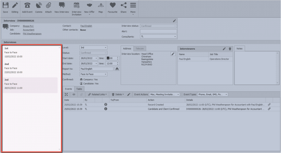Expand the Event Types filter dropdown
Screen dimensions: 281x153
[x=226, y=94]
